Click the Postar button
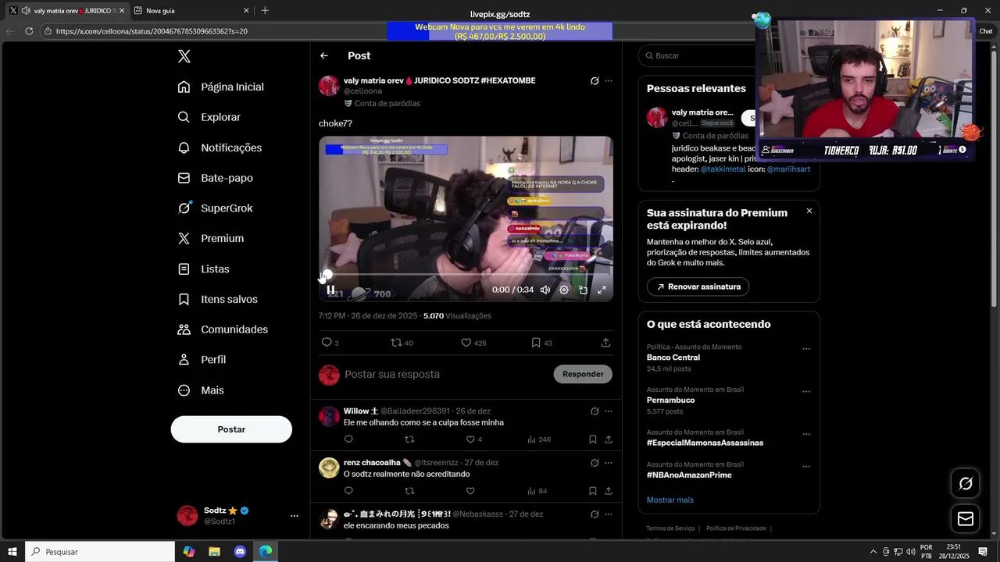The image size is (1000, 562). click(231, 429)
